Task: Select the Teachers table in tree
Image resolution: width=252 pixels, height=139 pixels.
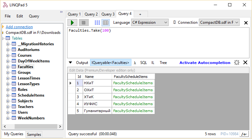Action: pos(25,107)
